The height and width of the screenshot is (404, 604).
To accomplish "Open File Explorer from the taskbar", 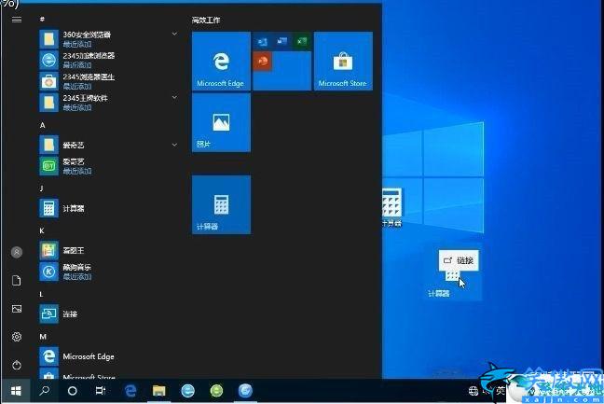I will point(158,391).
